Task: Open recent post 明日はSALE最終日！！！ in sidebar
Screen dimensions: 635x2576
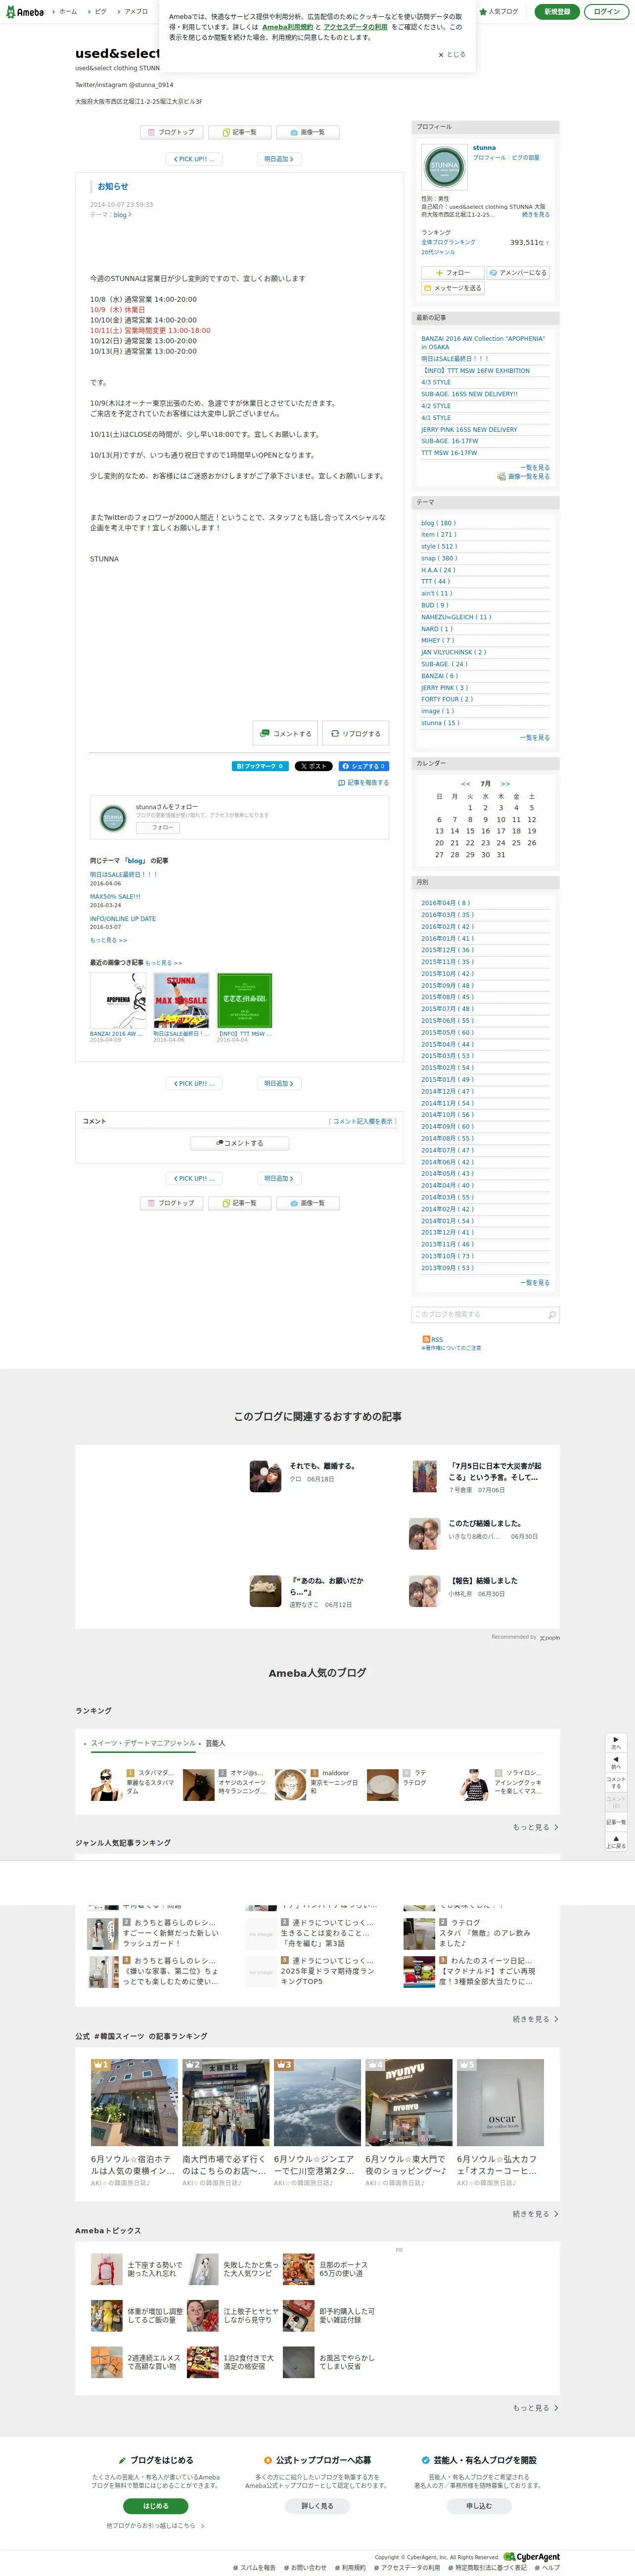Action: (x=455, y=359)
